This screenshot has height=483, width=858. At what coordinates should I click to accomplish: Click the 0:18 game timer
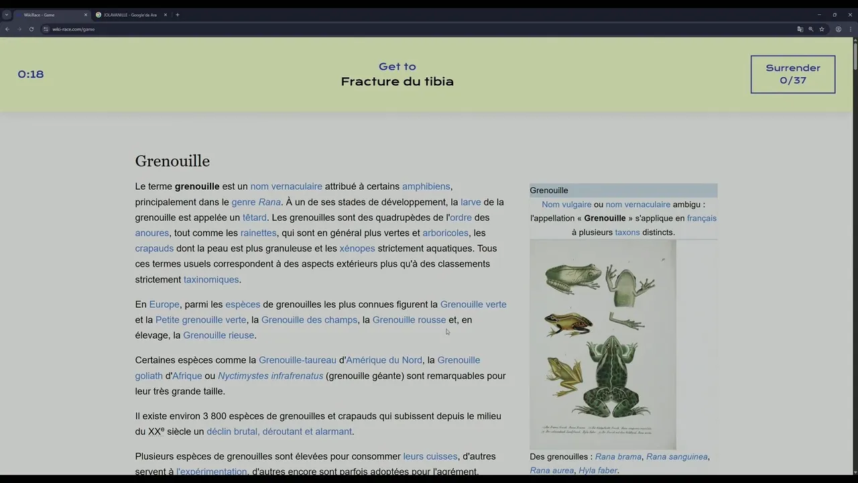tap(31, 74)
